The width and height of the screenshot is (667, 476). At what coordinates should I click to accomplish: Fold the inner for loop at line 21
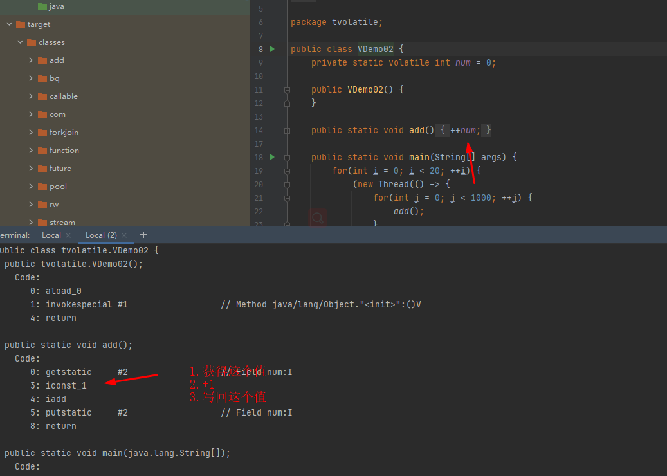pos(287,198)
